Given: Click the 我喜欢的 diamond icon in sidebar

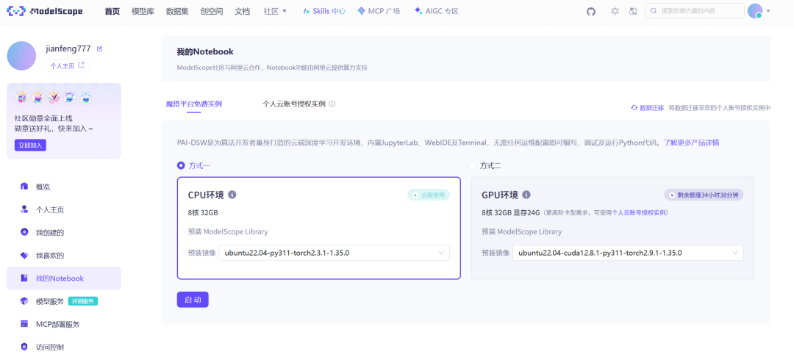Looking at the screenshot, I should 24,255.
